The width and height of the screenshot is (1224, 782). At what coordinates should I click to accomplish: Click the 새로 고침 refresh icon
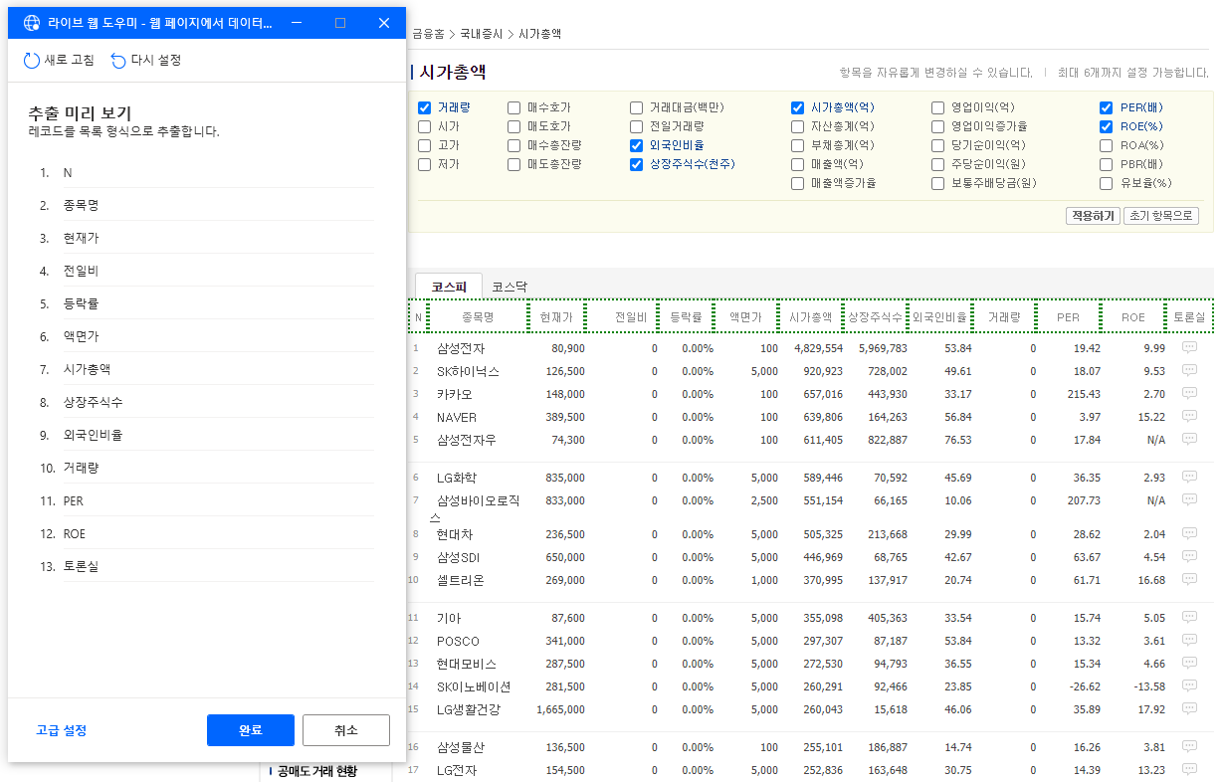coord(32,61)
